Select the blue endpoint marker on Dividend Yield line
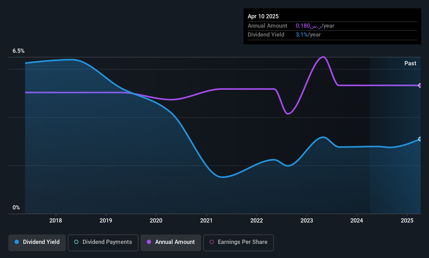 click(x=420, y=139)
